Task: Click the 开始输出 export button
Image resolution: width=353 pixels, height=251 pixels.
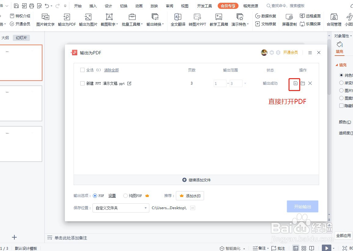Action: tap(302, 206)
